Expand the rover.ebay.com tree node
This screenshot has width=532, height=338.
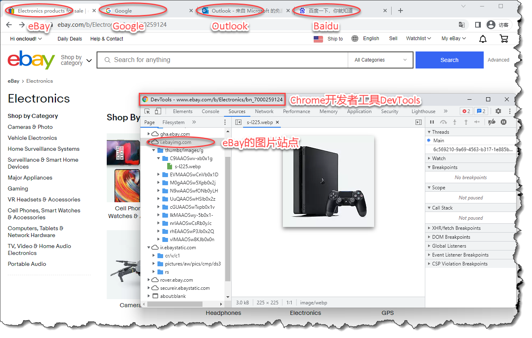click(149, 280)
